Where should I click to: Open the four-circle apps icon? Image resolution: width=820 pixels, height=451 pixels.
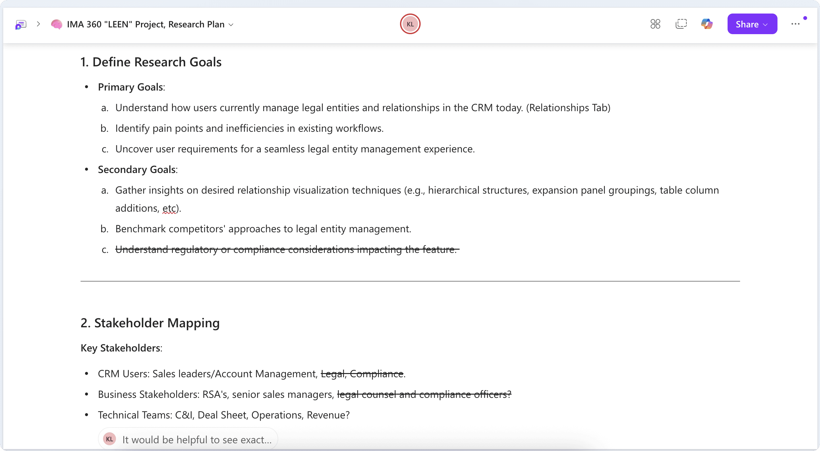click(655, 24)
